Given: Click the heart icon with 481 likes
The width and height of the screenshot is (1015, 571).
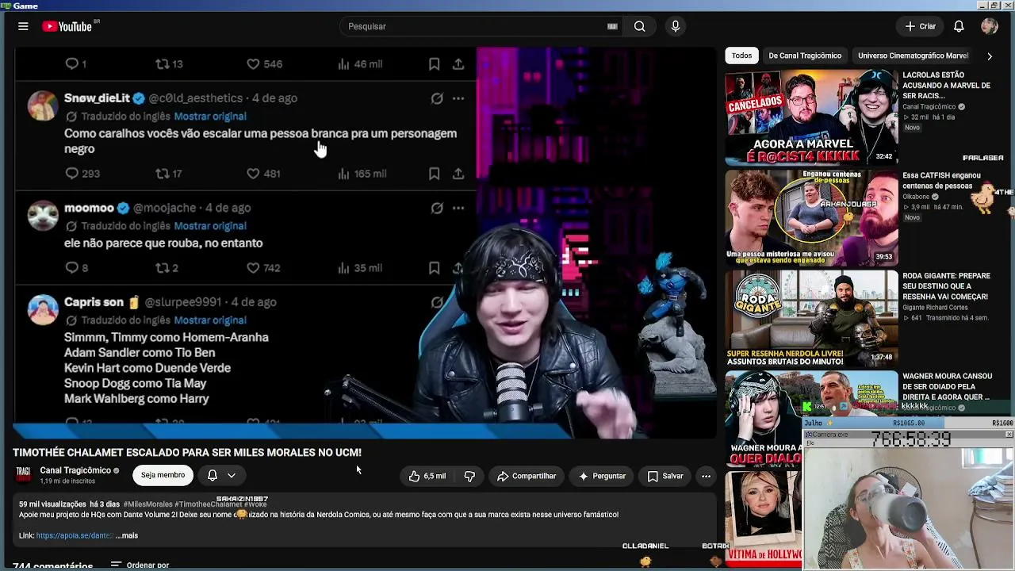Looking at the screenshot, I should [253, 174].
